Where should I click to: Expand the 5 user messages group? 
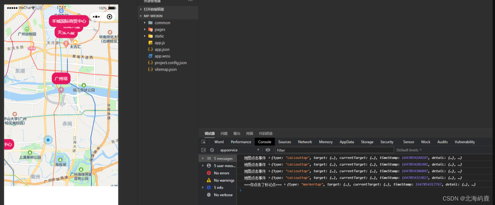click(203, 166)
